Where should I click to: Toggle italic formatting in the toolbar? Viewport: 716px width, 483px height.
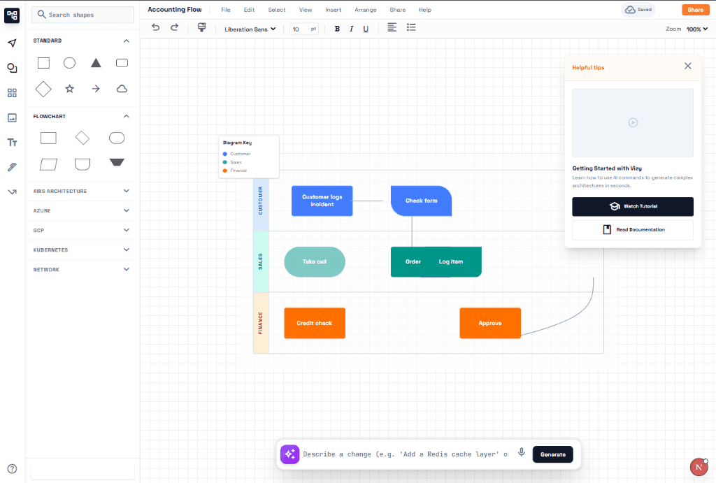351,29
